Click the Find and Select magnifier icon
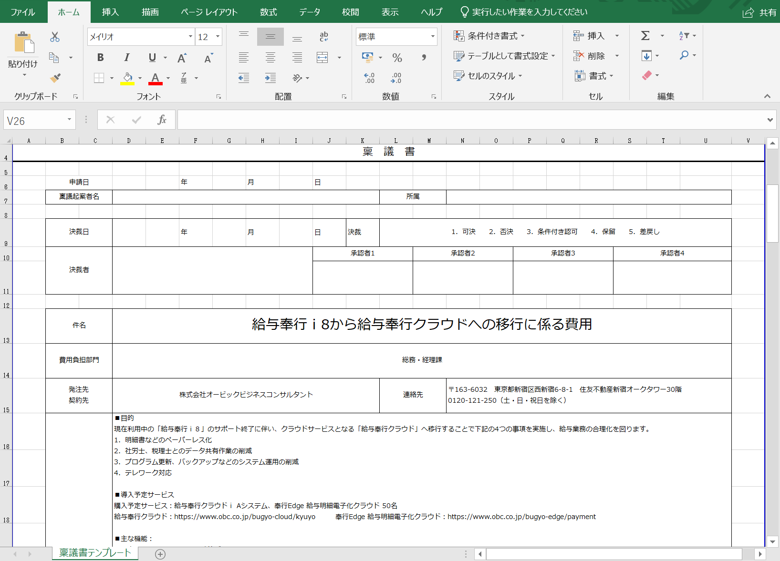Viewport: 780px width, 561px height. [x=684, y=55]
